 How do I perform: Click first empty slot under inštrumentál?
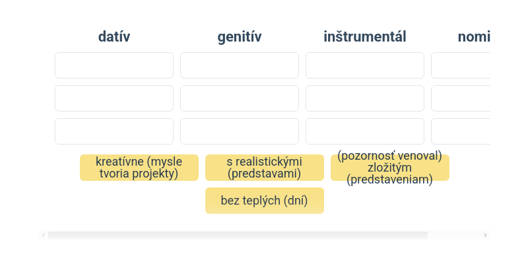365,65
